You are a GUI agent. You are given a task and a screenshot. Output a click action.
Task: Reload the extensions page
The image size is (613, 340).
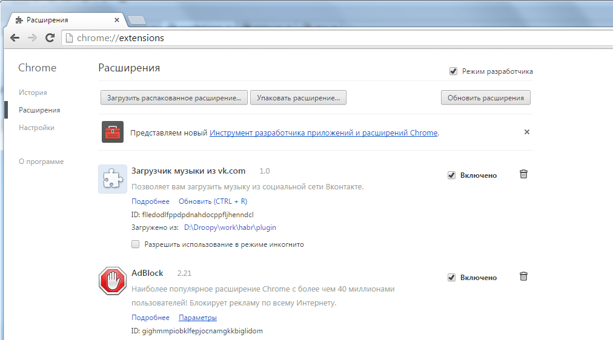50,38
